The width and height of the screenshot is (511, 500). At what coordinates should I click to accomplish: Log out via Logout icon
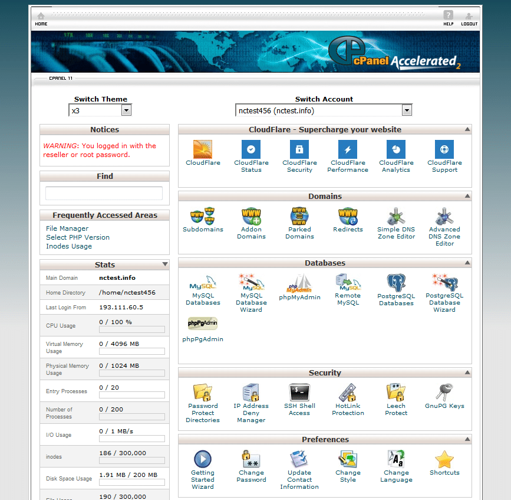click(469, 19)
